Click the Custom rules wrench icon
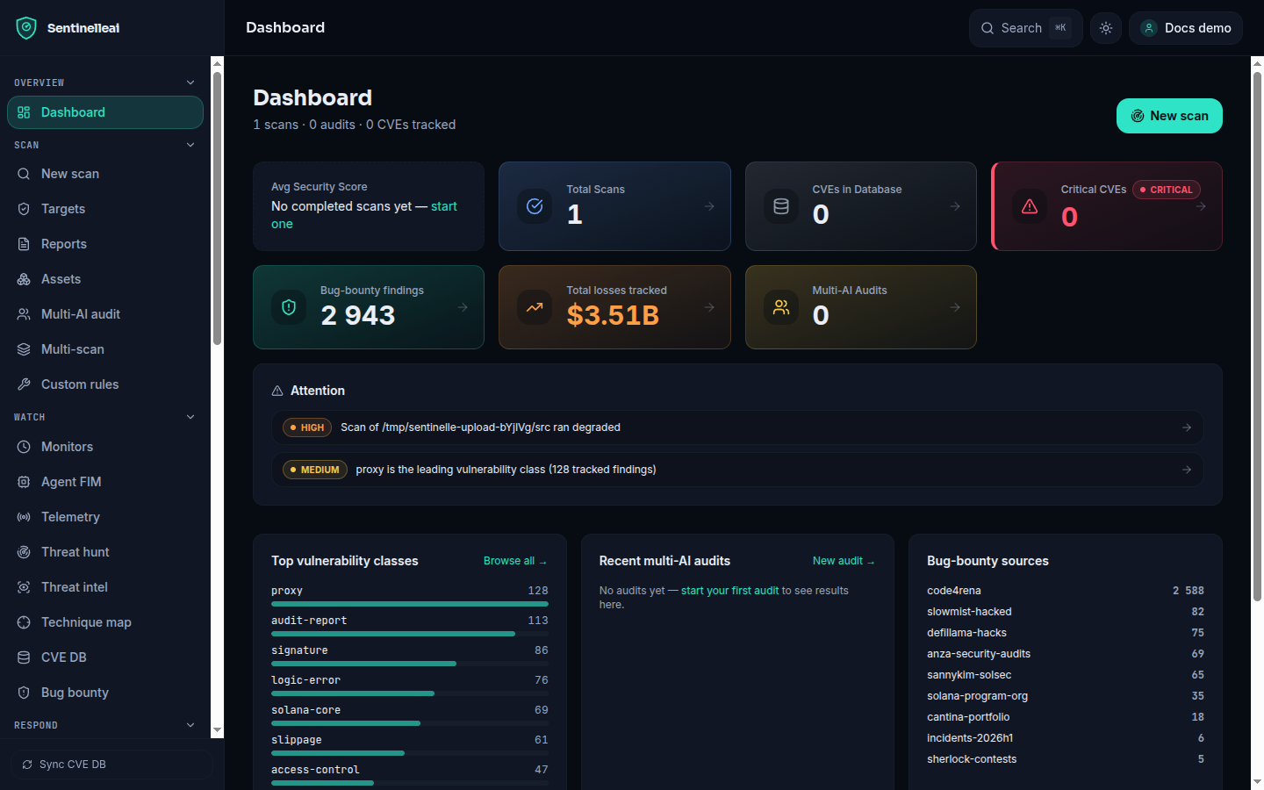The image size is (1264, 790). tap(24, 384)
